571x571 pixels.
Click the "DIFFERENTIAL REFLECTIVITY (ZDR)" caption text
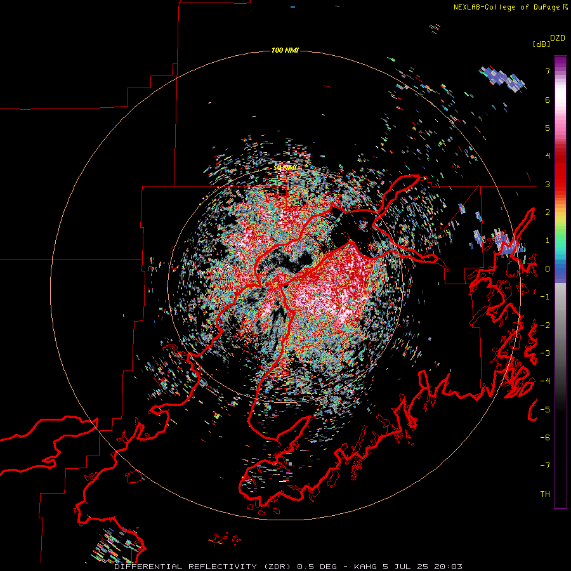pyautogui.click(x=203, y=567)
